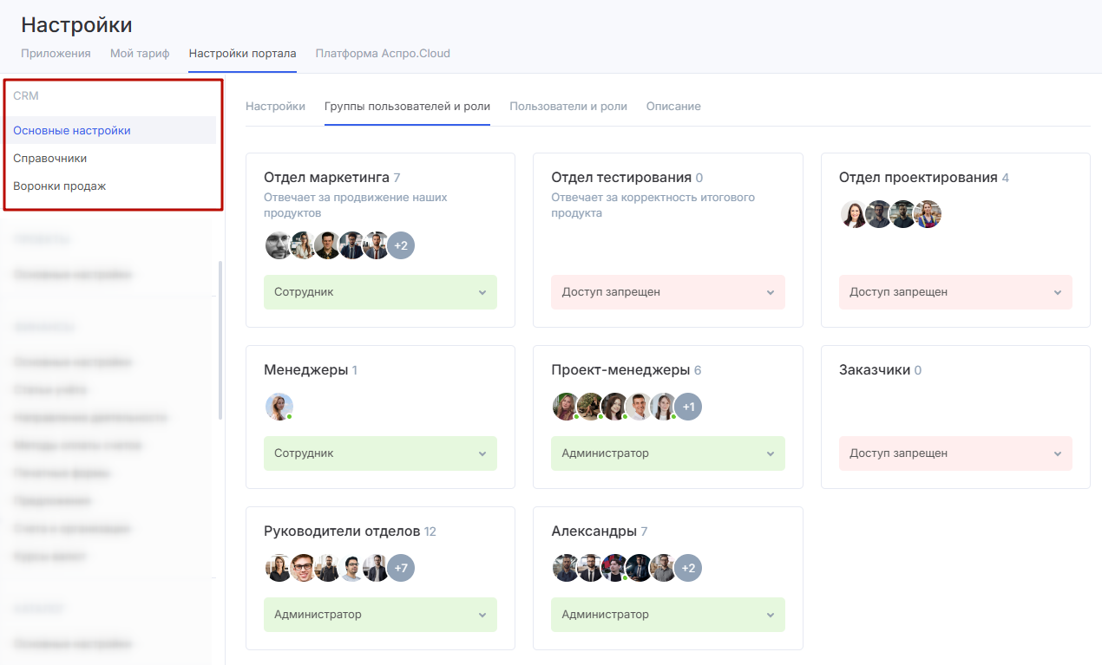Viewport: 1102px width, 665px height.
Task: Change access role for Заказчики group
Action: [954, 453]
